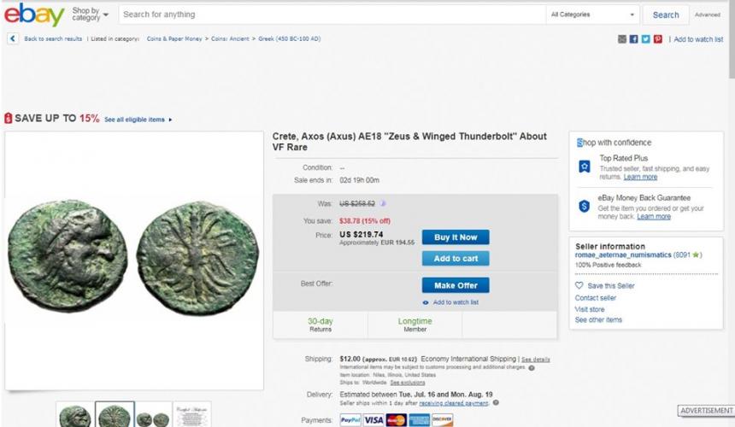Screen dimensions: 735x427
Task: Click the Make Offer button
Action: click(x=456, y=285)
